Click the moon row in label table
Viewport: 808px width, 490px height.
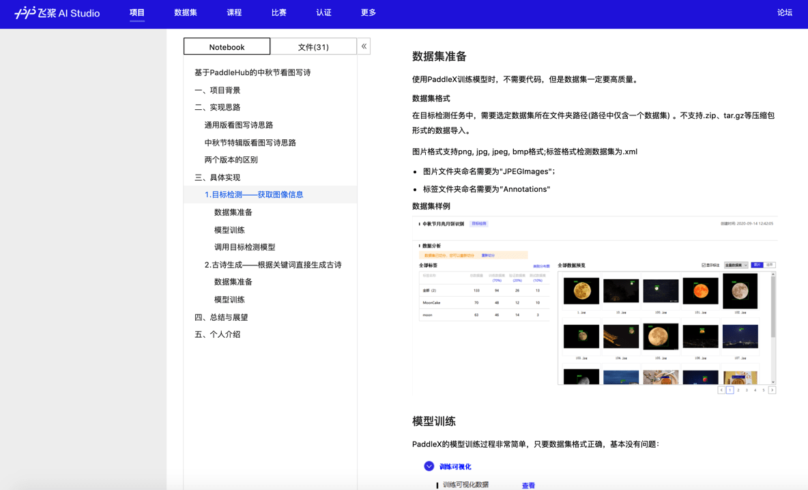484,315
